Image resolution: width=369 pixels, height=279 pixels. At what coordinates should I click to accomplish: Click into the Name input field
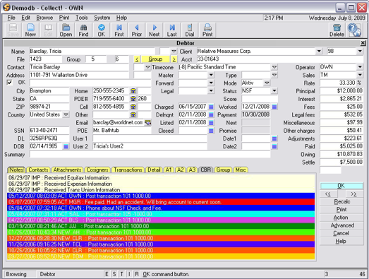pyautogui.click(x=92, y=51)
